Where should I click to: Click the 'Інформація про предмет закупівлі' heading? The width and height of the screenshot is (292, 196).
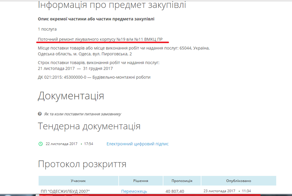point(112,5)
